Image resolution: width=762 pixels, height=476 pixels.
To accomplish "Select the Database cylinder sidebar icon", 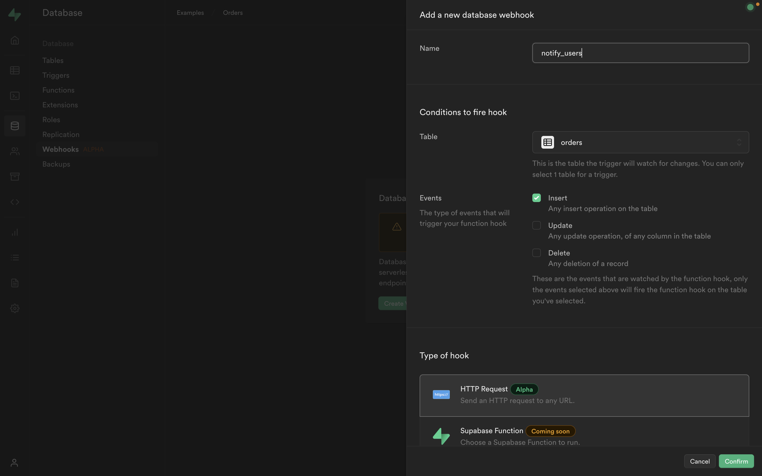I will 15,126.
